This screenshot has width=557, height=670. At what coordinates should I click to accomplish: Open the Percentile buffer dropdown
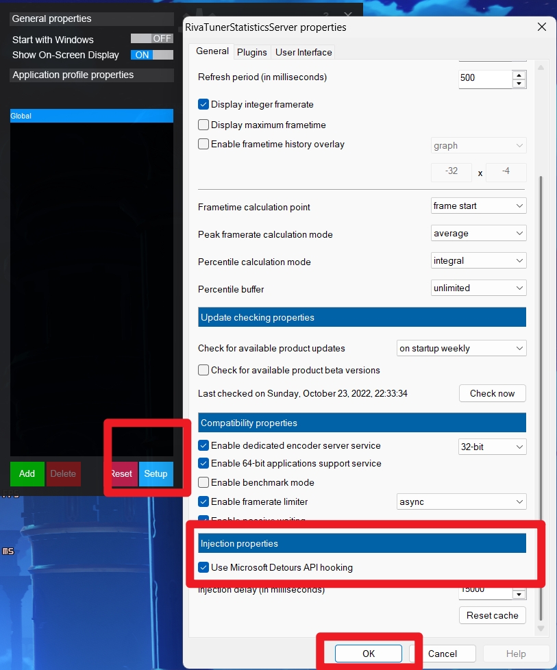[478, 288]
